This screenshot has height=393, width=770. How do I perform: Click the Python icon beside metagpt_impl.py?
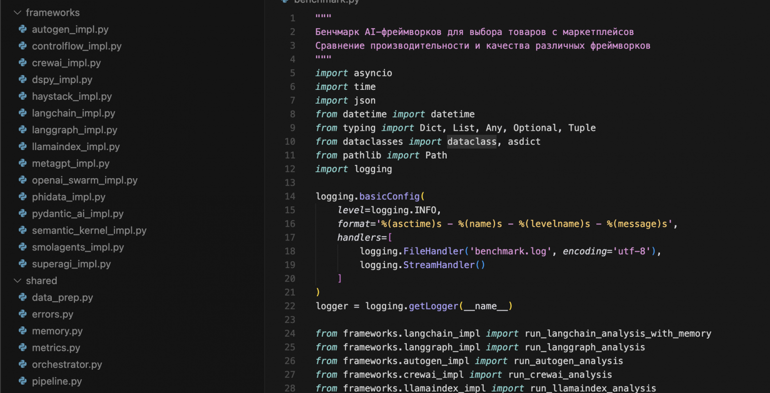[x=23, y=163]
